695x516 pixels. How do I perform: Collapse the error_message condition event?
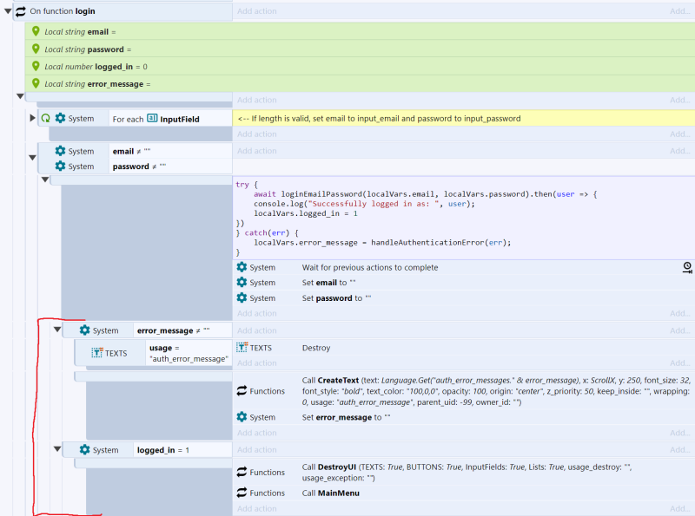pos(57,330)
